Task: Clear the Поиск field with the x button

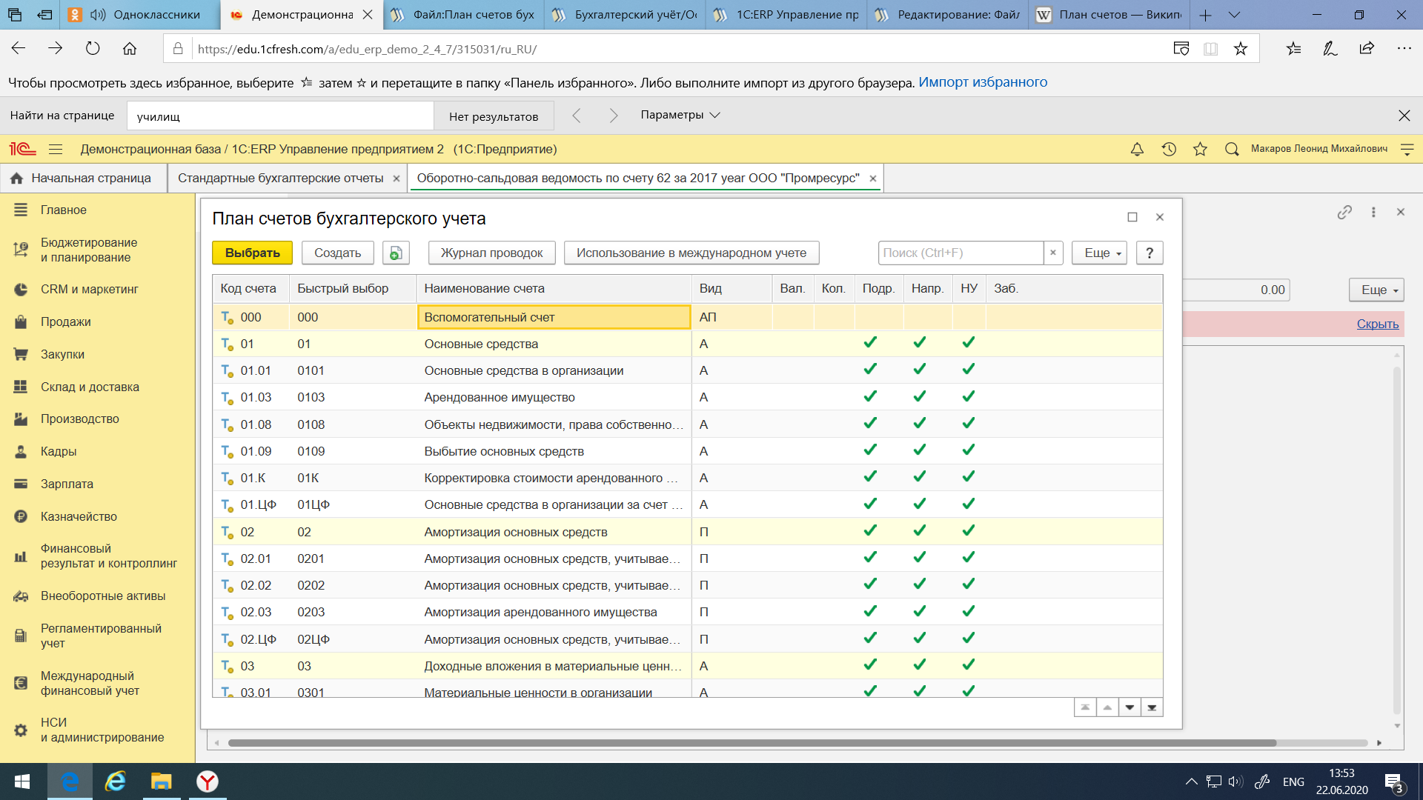Action: tap(1053, 253)
